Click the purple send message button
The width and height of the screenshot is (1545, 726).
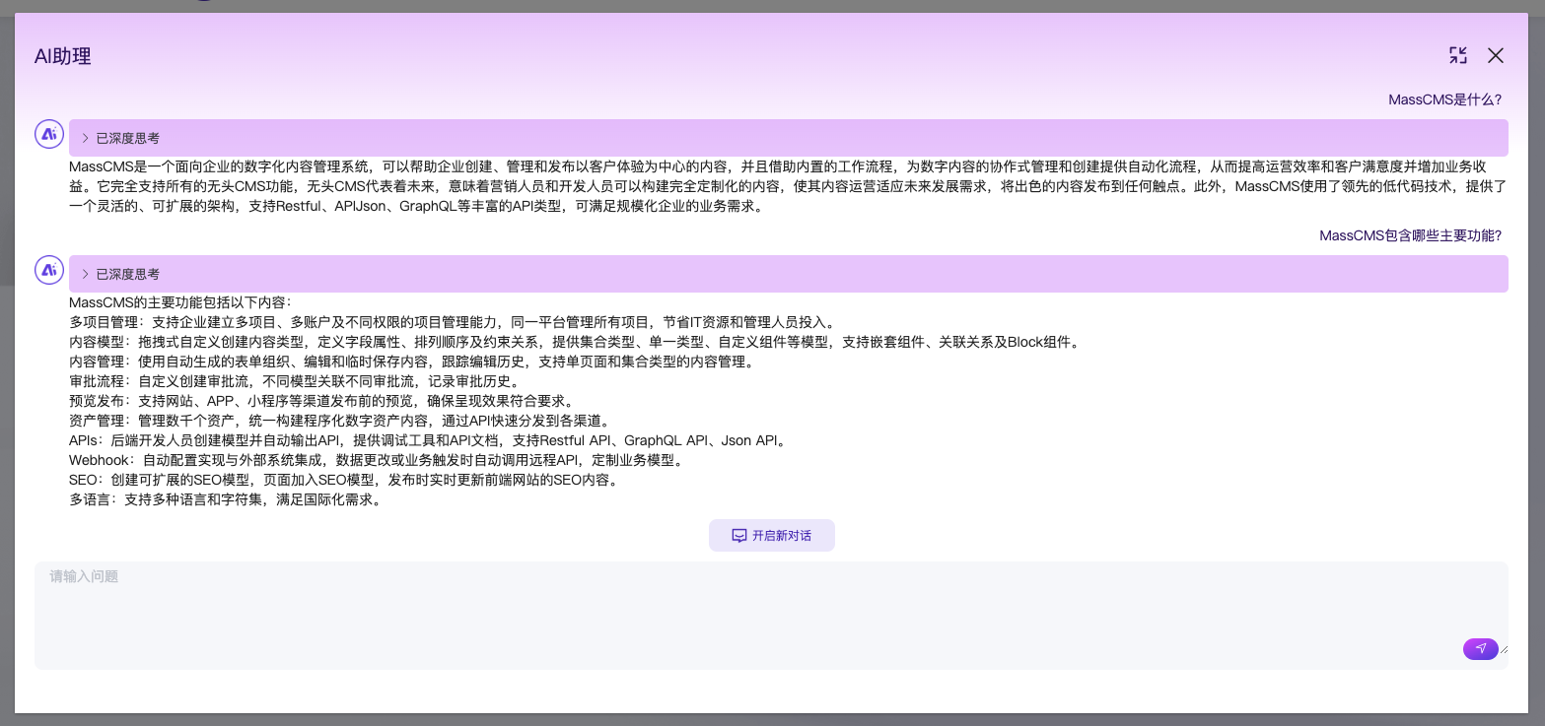pyautogui.click(x=1481, y=648)
